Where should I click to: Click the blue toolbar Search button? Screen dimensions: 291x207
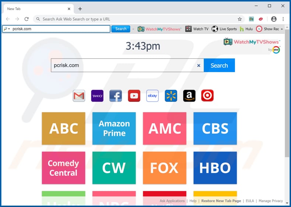(120, 29)
